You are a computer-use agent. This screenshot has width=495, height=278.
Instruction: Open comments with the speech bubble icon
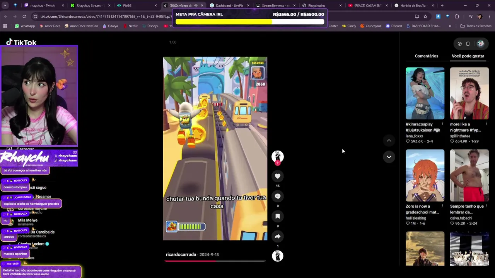click(x=278, y=196)
